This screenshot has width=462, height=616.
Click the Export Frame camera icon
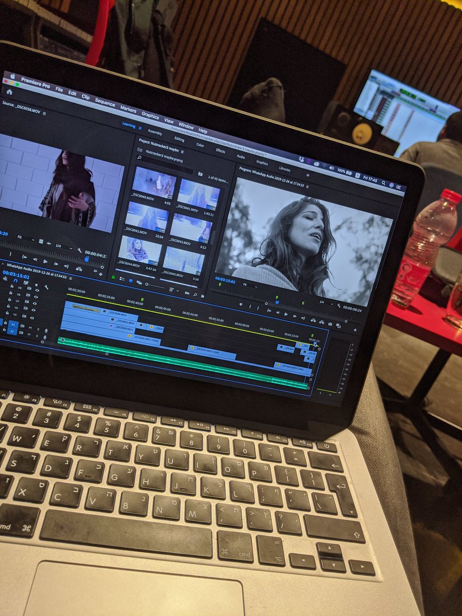330,324
